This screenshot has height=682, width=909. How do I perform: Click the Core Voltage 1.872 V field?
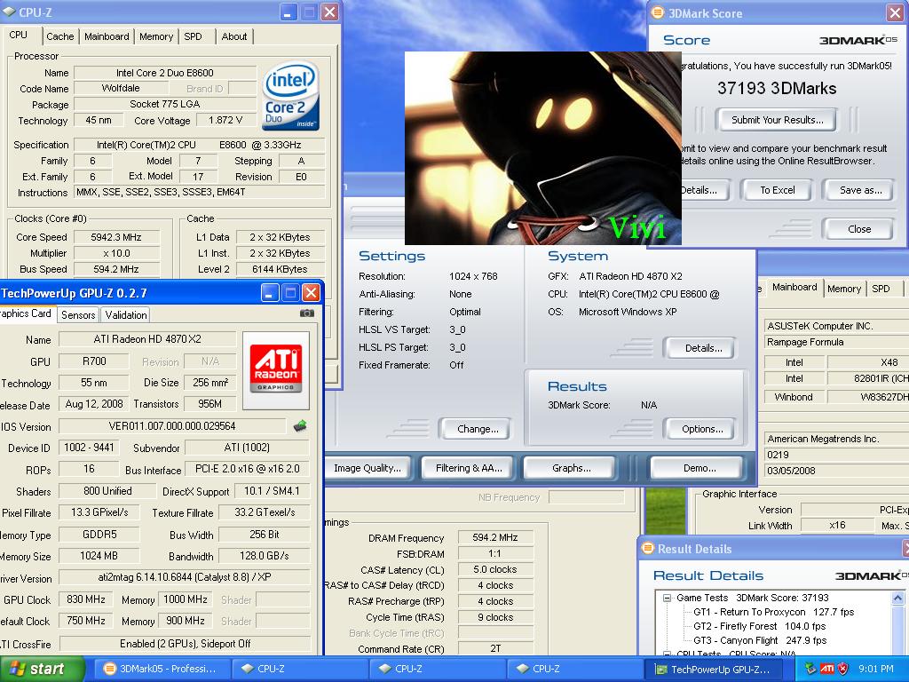225,120
